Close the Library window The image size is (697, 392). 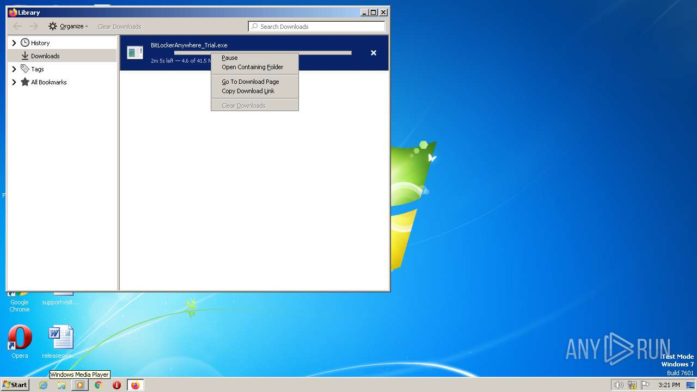click(383, 12)
